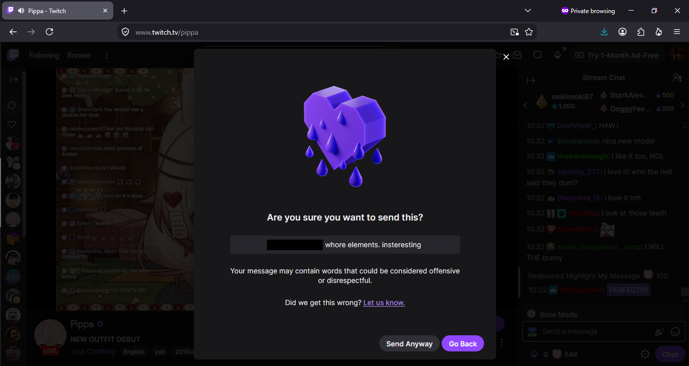This screenshot has width=689, height=366.
Task: Go back to the previous page
Action: [13, 32]
